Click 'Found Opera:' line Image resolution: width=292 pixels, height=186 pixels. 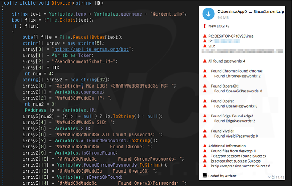(x=222, y=101)
